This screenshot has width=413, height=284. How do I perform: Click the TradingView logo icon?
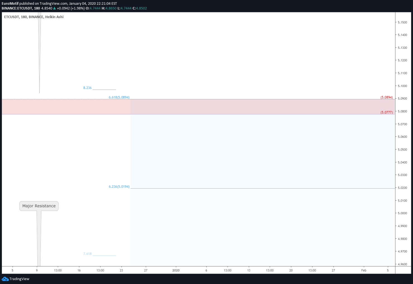tap(5, 279)
